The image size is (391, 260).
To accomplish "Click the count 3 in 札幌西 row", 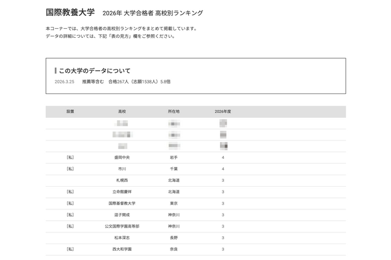I will coord(222,180).
